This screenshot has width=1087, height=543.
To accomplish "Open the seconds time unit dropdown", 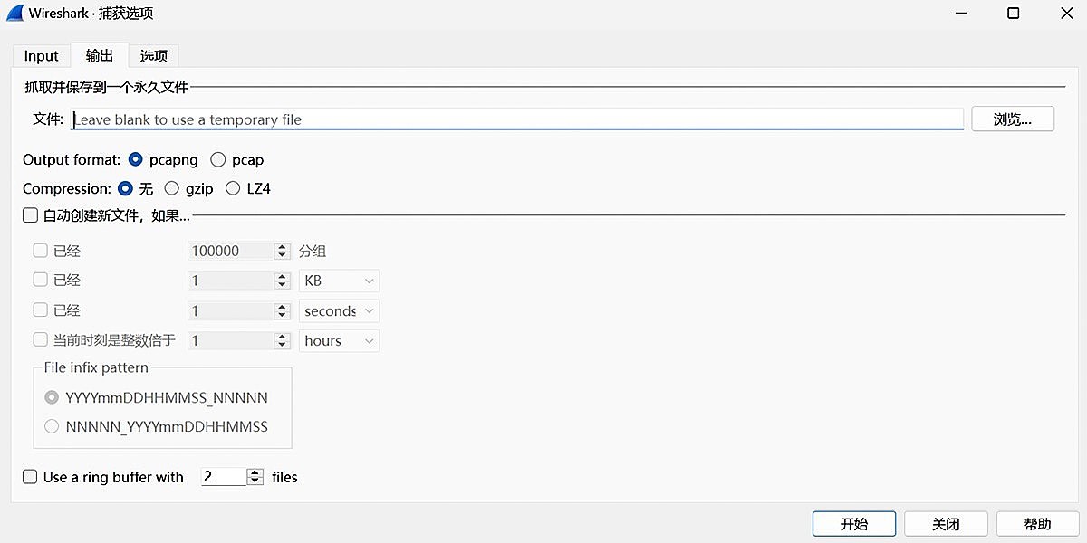I will point(338,310).
